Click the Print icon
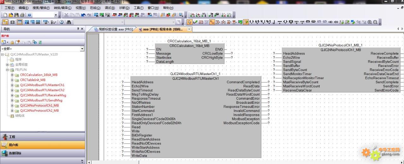This screenshot has height=164, width=404. click(22, 15)
